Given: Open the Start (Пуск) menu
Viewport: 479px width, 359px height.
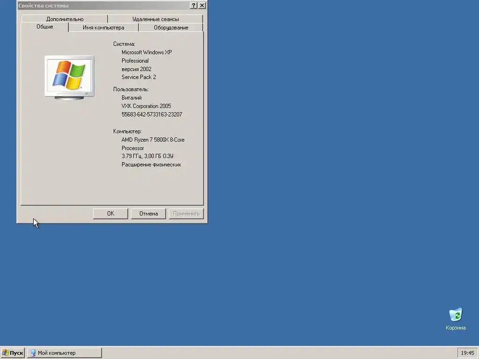Looking at the screenshot, I should pyautogui.click(x=13, y=353).
